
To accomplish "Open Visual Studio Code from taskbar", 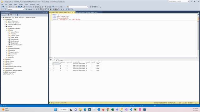I will (x=131, y=110).
